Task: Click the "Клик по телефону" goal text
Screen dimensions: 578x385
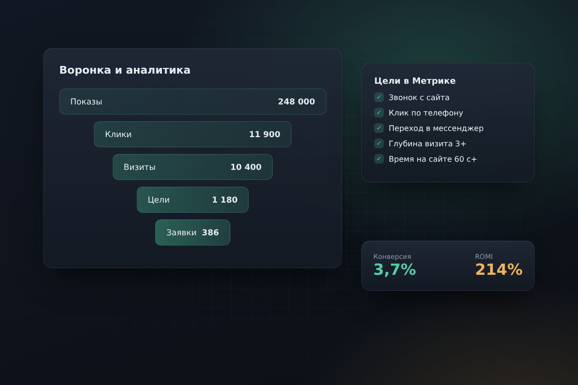Action: click(426, 113)
